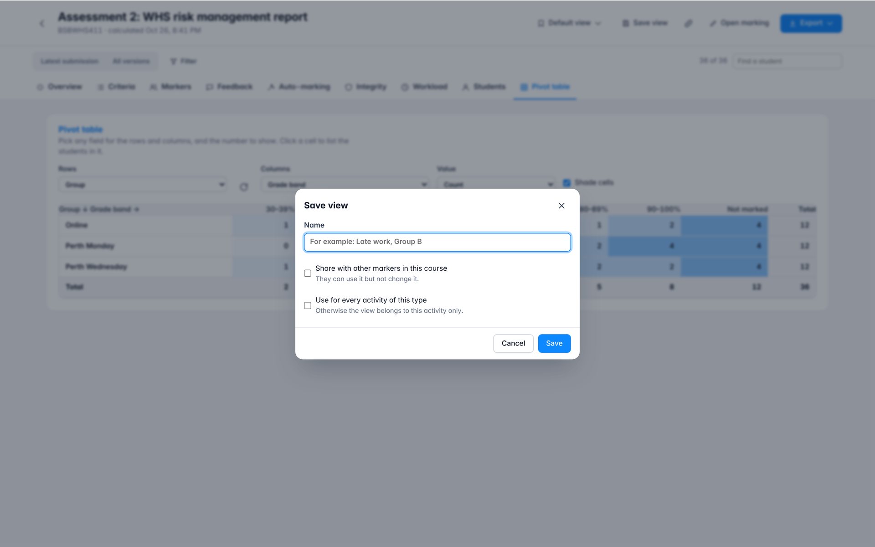875x547 pixels.
Task: Click Online Not marked cell
Action: [724, 225]
